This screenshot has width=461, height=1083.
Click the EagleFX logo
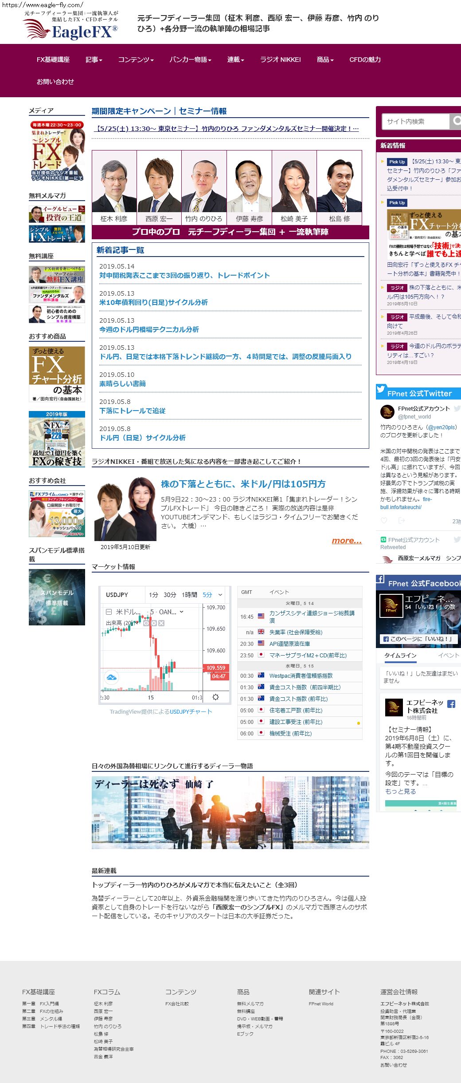71,27
